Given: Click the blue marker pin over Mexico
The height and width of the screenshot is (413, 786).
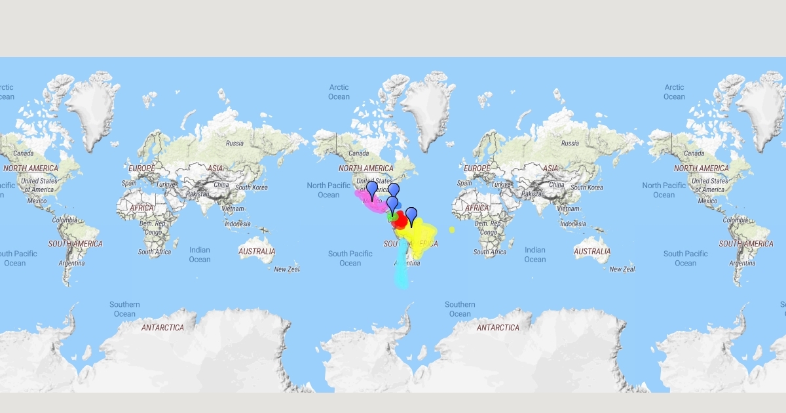Looking at the screenshot, I should (x=372, y=190).
